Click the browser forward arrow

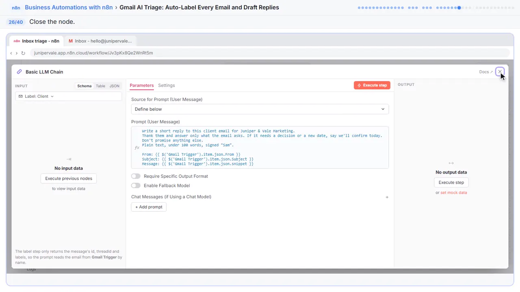point(17,53)
